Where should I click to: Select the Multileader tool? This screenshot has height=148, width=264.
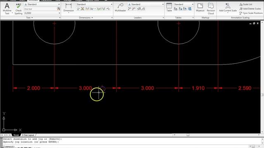click(x=120, y=7)
